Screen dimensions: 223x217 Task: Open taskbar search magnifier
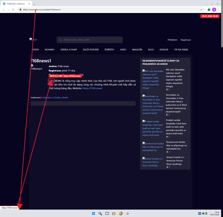(x=100, y=213)
